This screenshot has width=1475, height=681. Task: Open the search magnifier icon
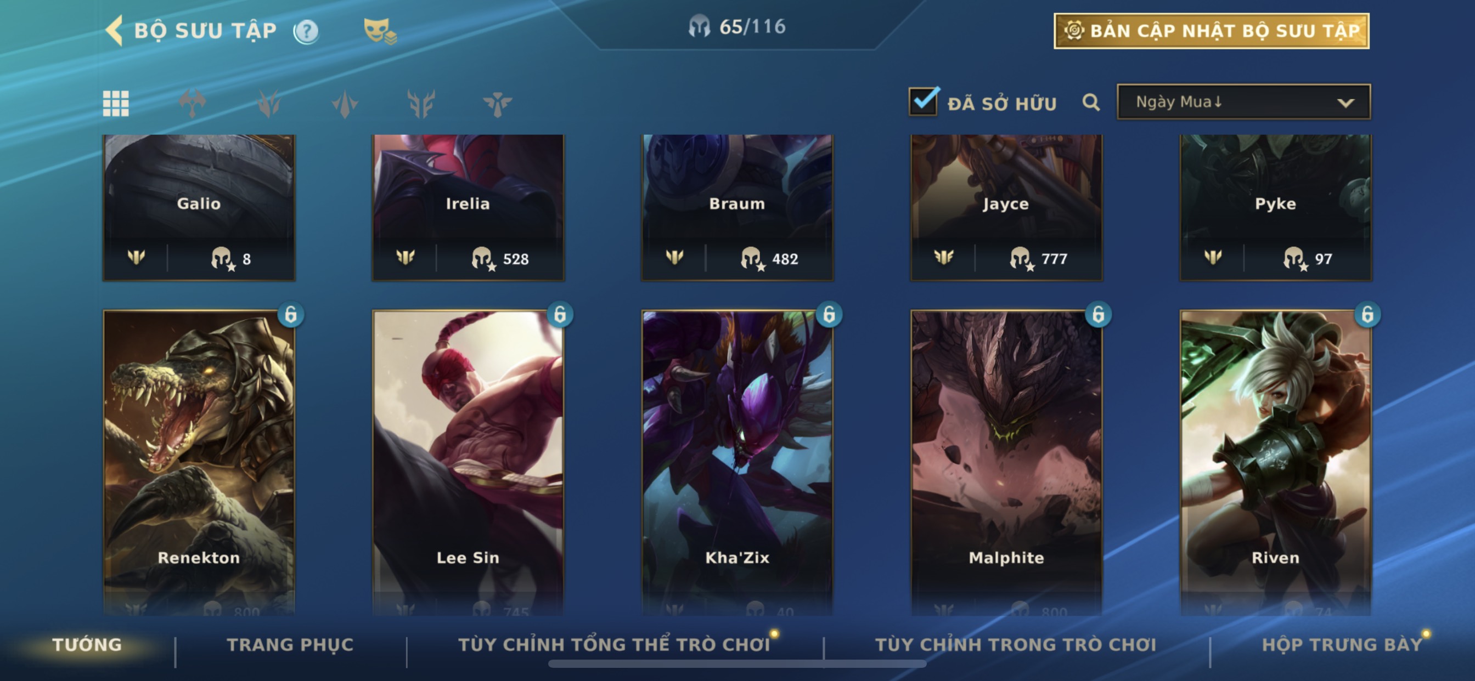(x=1091, y=103)
